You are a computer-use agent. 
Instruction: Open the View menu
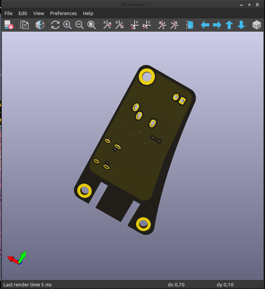[x=38, y=14]
